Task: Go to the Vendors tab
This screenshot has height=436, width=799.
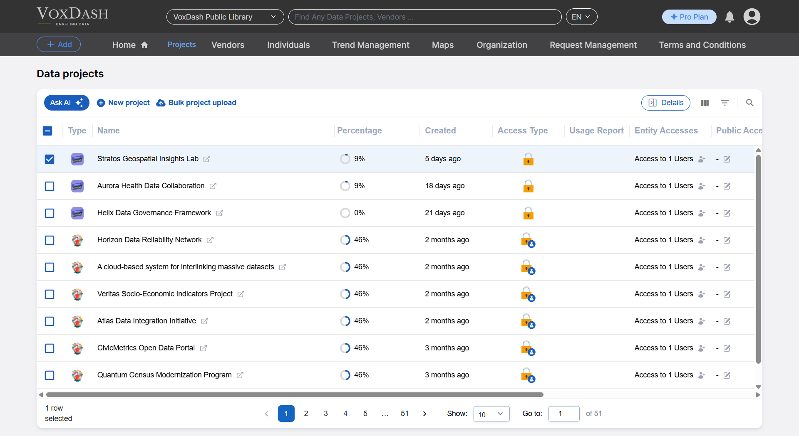Action: tap(228, 45)
